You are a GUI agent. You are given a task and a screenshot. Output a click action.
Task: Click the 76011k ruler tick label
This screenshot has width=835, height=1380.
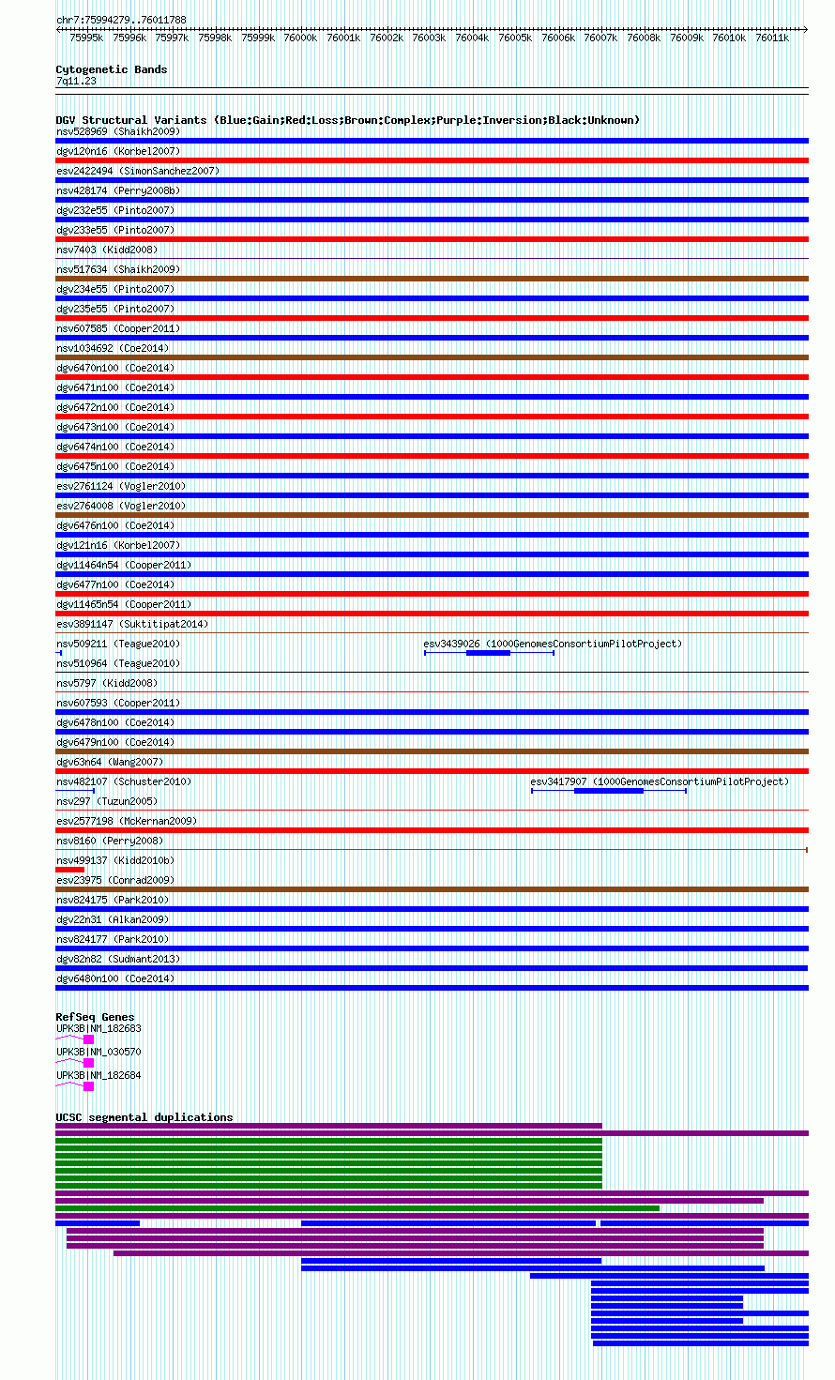tap(772, 38)
